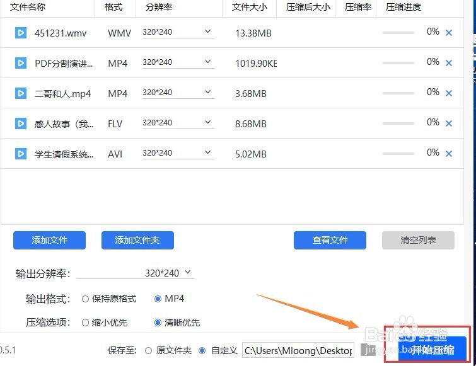Image resolution: width=476 pixels, height=366 pixels.
Task: Click the file name 感人故事（我...
Action: [64, 124]
